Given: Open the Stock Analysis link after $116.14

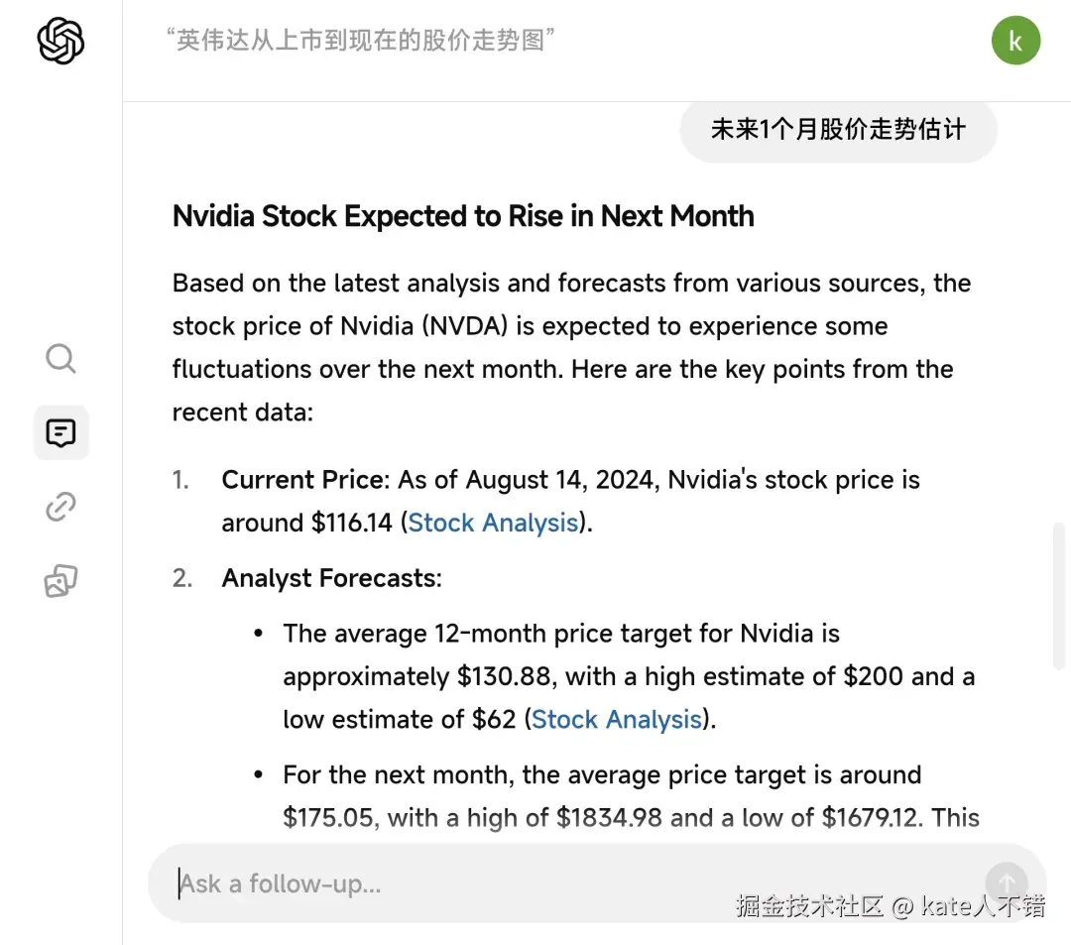Looking at the screenshot, I should click(493, 523).
